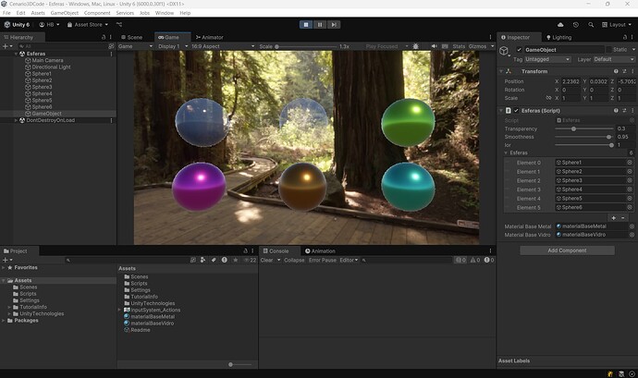Open the 16:9 Aspect dropdown
This screenshot has height=378, width=638.
point(223,46)
